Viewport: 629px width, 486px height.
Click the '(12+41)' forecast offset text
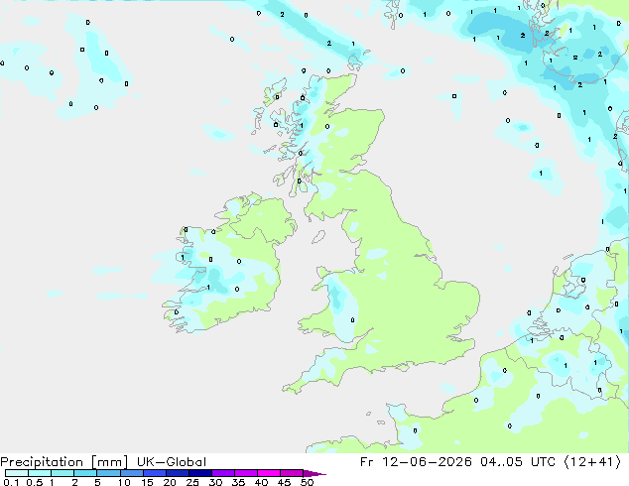point(593,462)
